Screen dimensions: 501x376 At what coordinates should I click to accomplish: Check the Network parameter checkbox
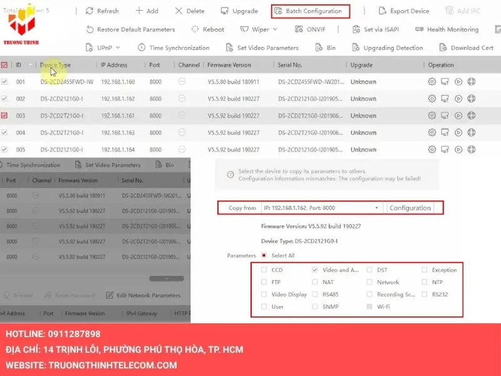click(369, 282)
